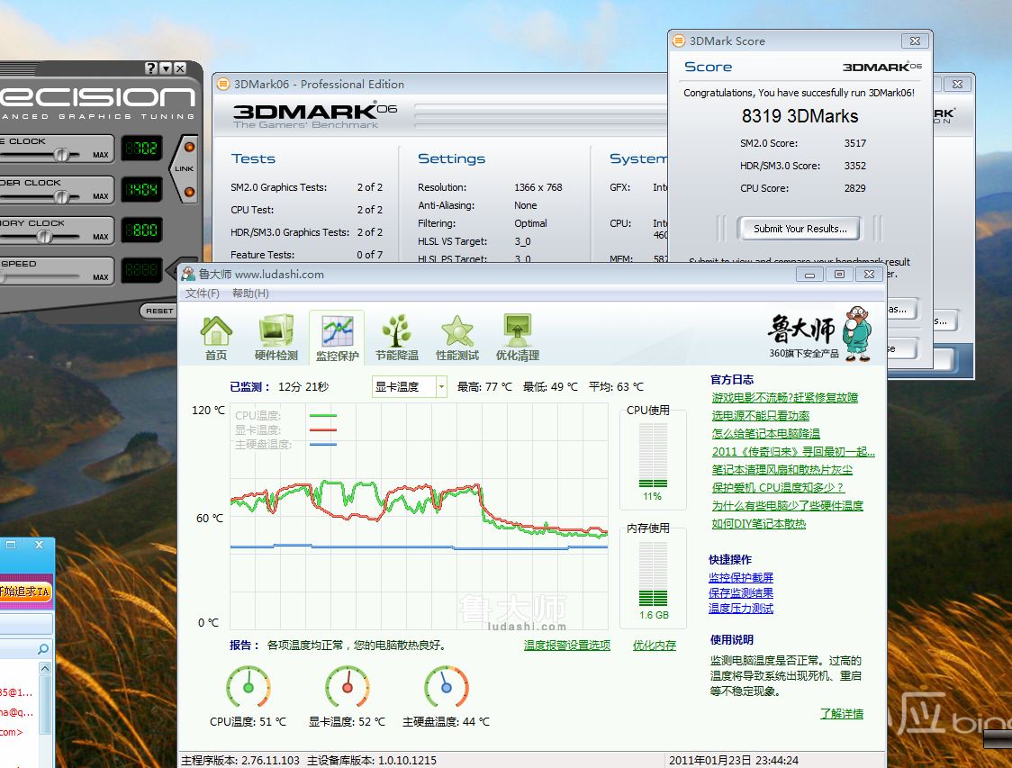
Task: Open 2011《传奇归来》 link
Action: [x=793, y=452]
